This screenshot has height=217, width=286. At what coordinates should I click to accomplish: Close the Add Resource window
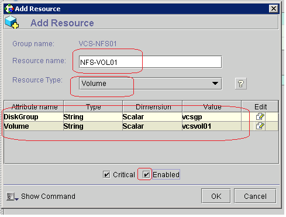[273, 9]
